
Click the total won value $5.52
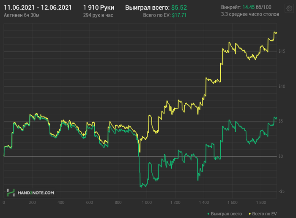(179, 8)
